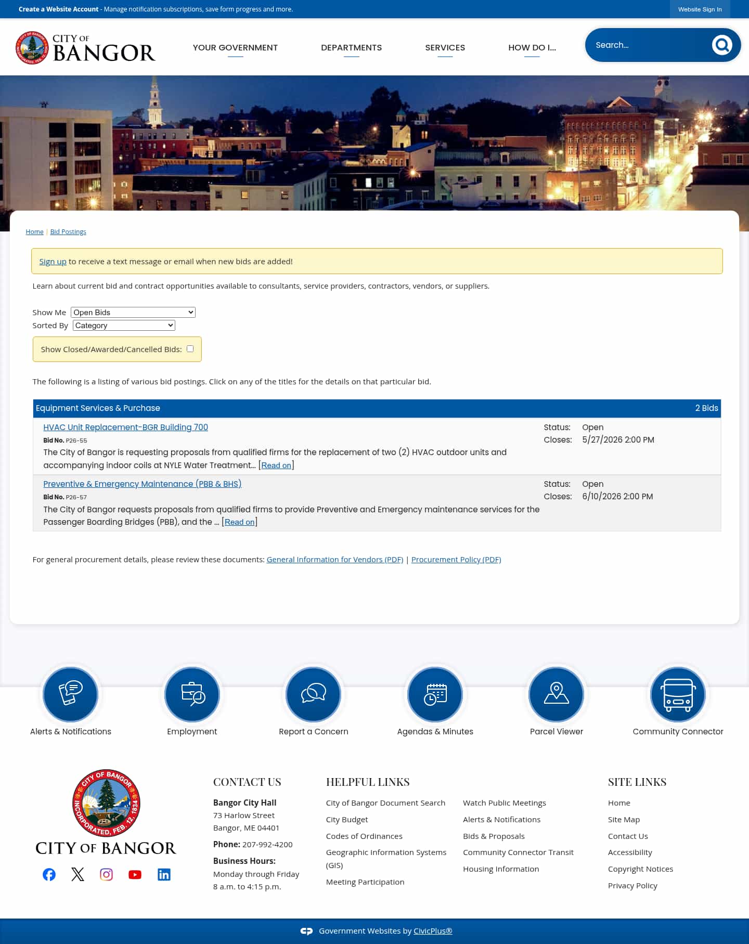Open the Your Government menu

pyautogui.click(x=235, y=47)
